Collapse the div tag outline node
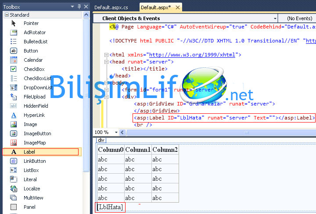This screenshot has height=214, width=316. pyautogui.click(x=106, y=97)
